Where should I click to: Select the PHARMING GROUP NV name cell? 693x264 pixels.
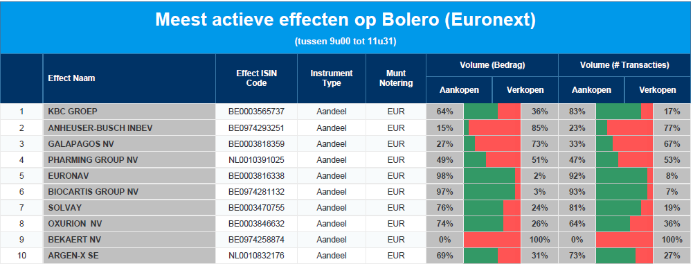pos(129,160)
